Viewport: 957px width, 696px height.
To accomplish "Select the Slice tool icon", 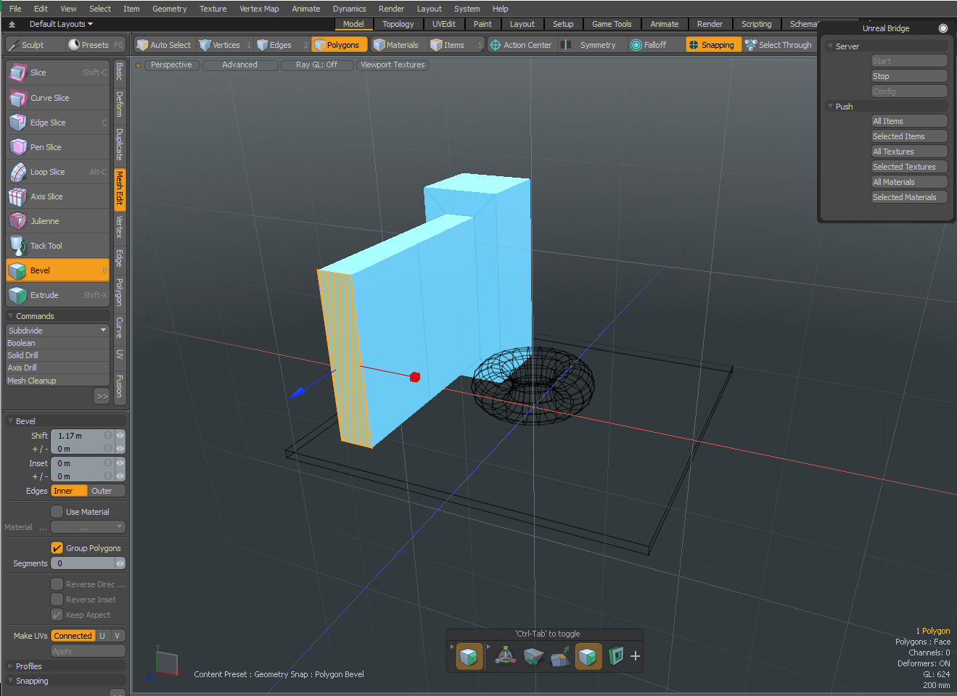I will (17, 72).
